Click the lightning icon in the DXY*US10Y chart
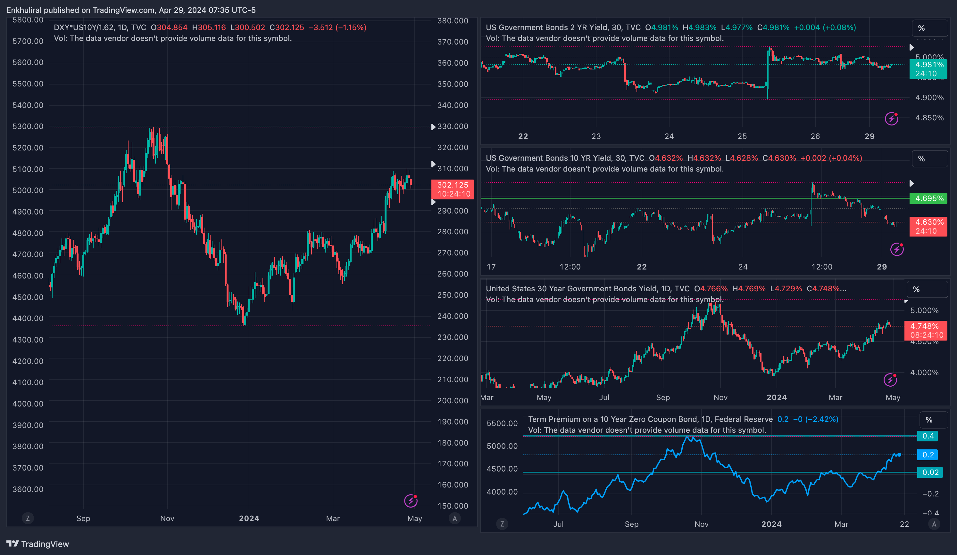Screen dimensions: 957x555 411,501
